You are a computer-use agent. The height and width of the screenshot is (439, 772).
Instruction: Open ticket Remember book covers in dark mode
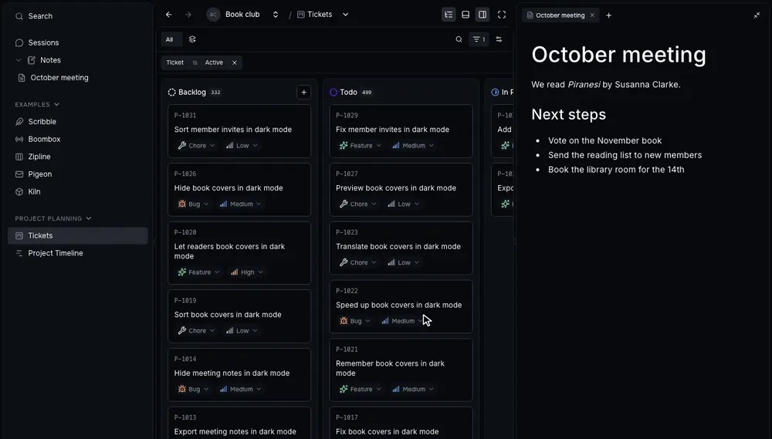[390, 368]
